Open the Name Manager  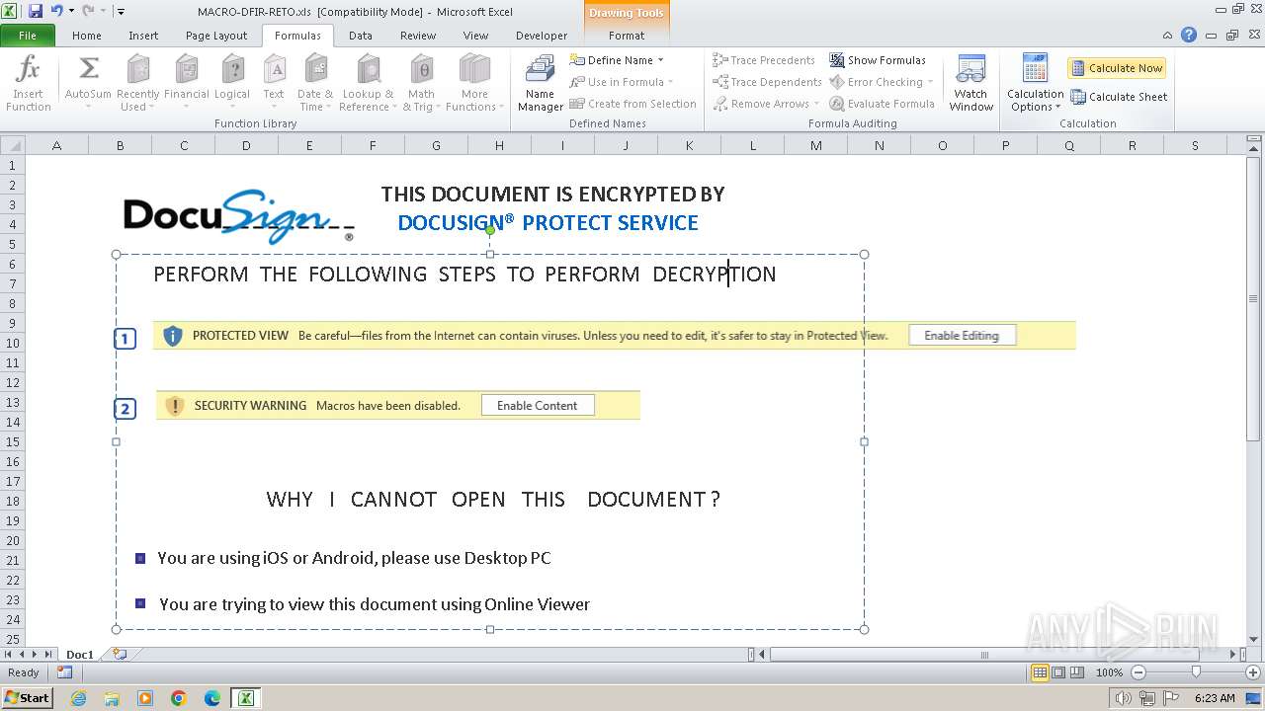(x=541, y=84)
